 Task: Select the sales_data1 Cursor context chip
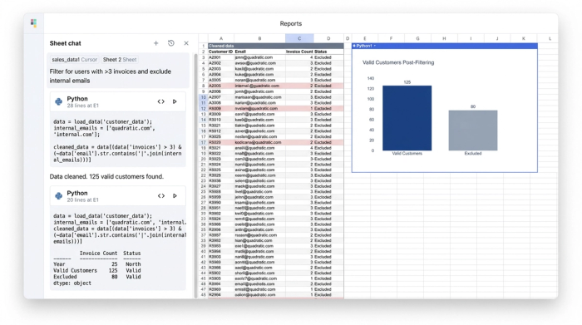pyautogui.click(x=74, y=59)
